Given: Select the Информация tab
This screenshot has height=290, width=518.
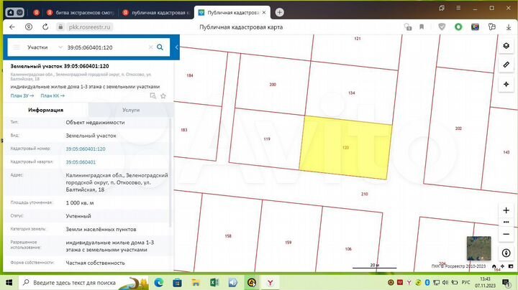Looking at the screenshot, I should point(45,110).
